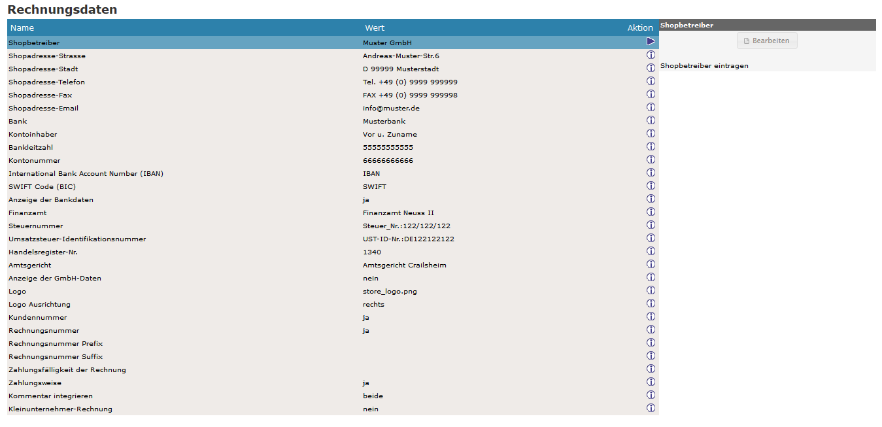The height and width of the screenshot is (427, 882).
Task: Open info icon for Shopadresse-Telefon row
Action: pos(651,81)
